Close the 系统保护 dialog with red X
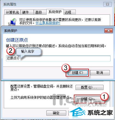The width and height of the screenshot is (115, 120). [108, 31]
